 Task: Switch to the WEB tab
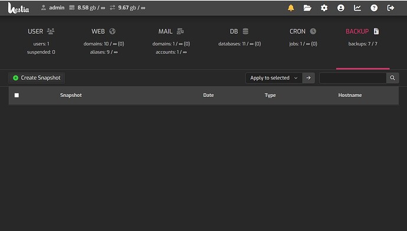[x=104, y=41]
